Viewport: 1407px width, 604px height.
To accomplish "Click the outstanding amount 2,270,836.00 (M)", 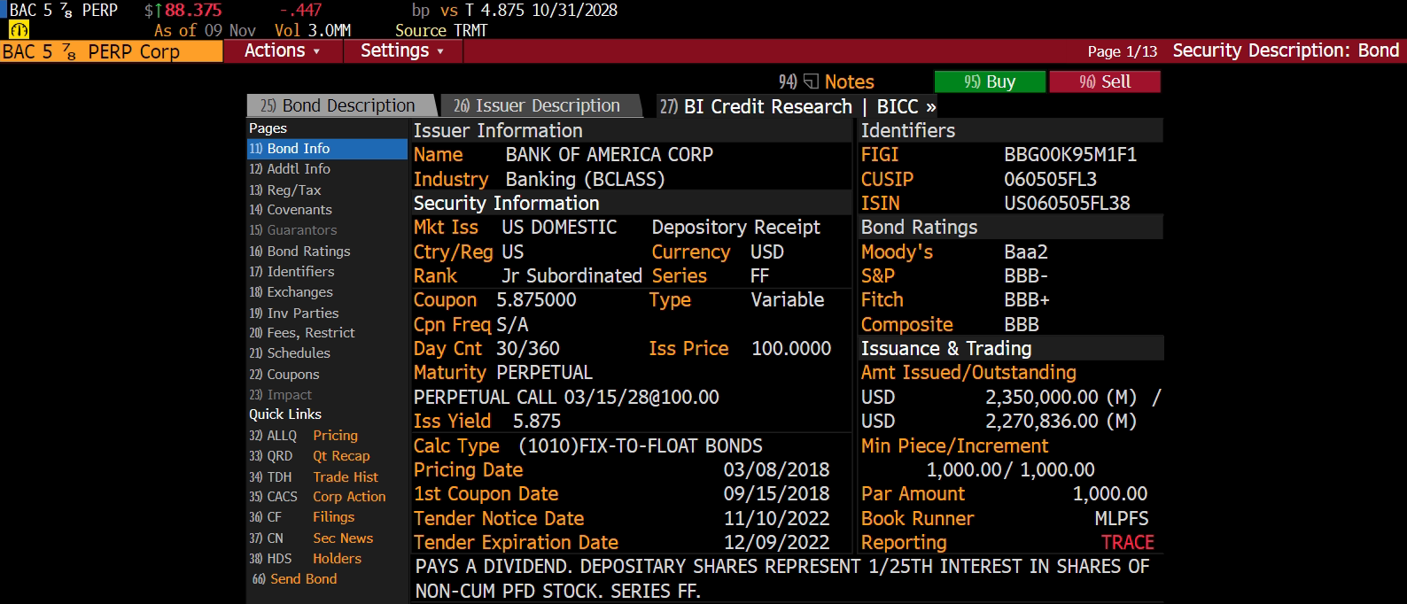I will coord(1061,422).
